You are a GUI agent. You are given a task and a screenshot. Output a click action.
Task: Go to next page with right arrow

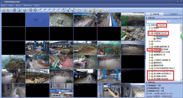(35, 10)
